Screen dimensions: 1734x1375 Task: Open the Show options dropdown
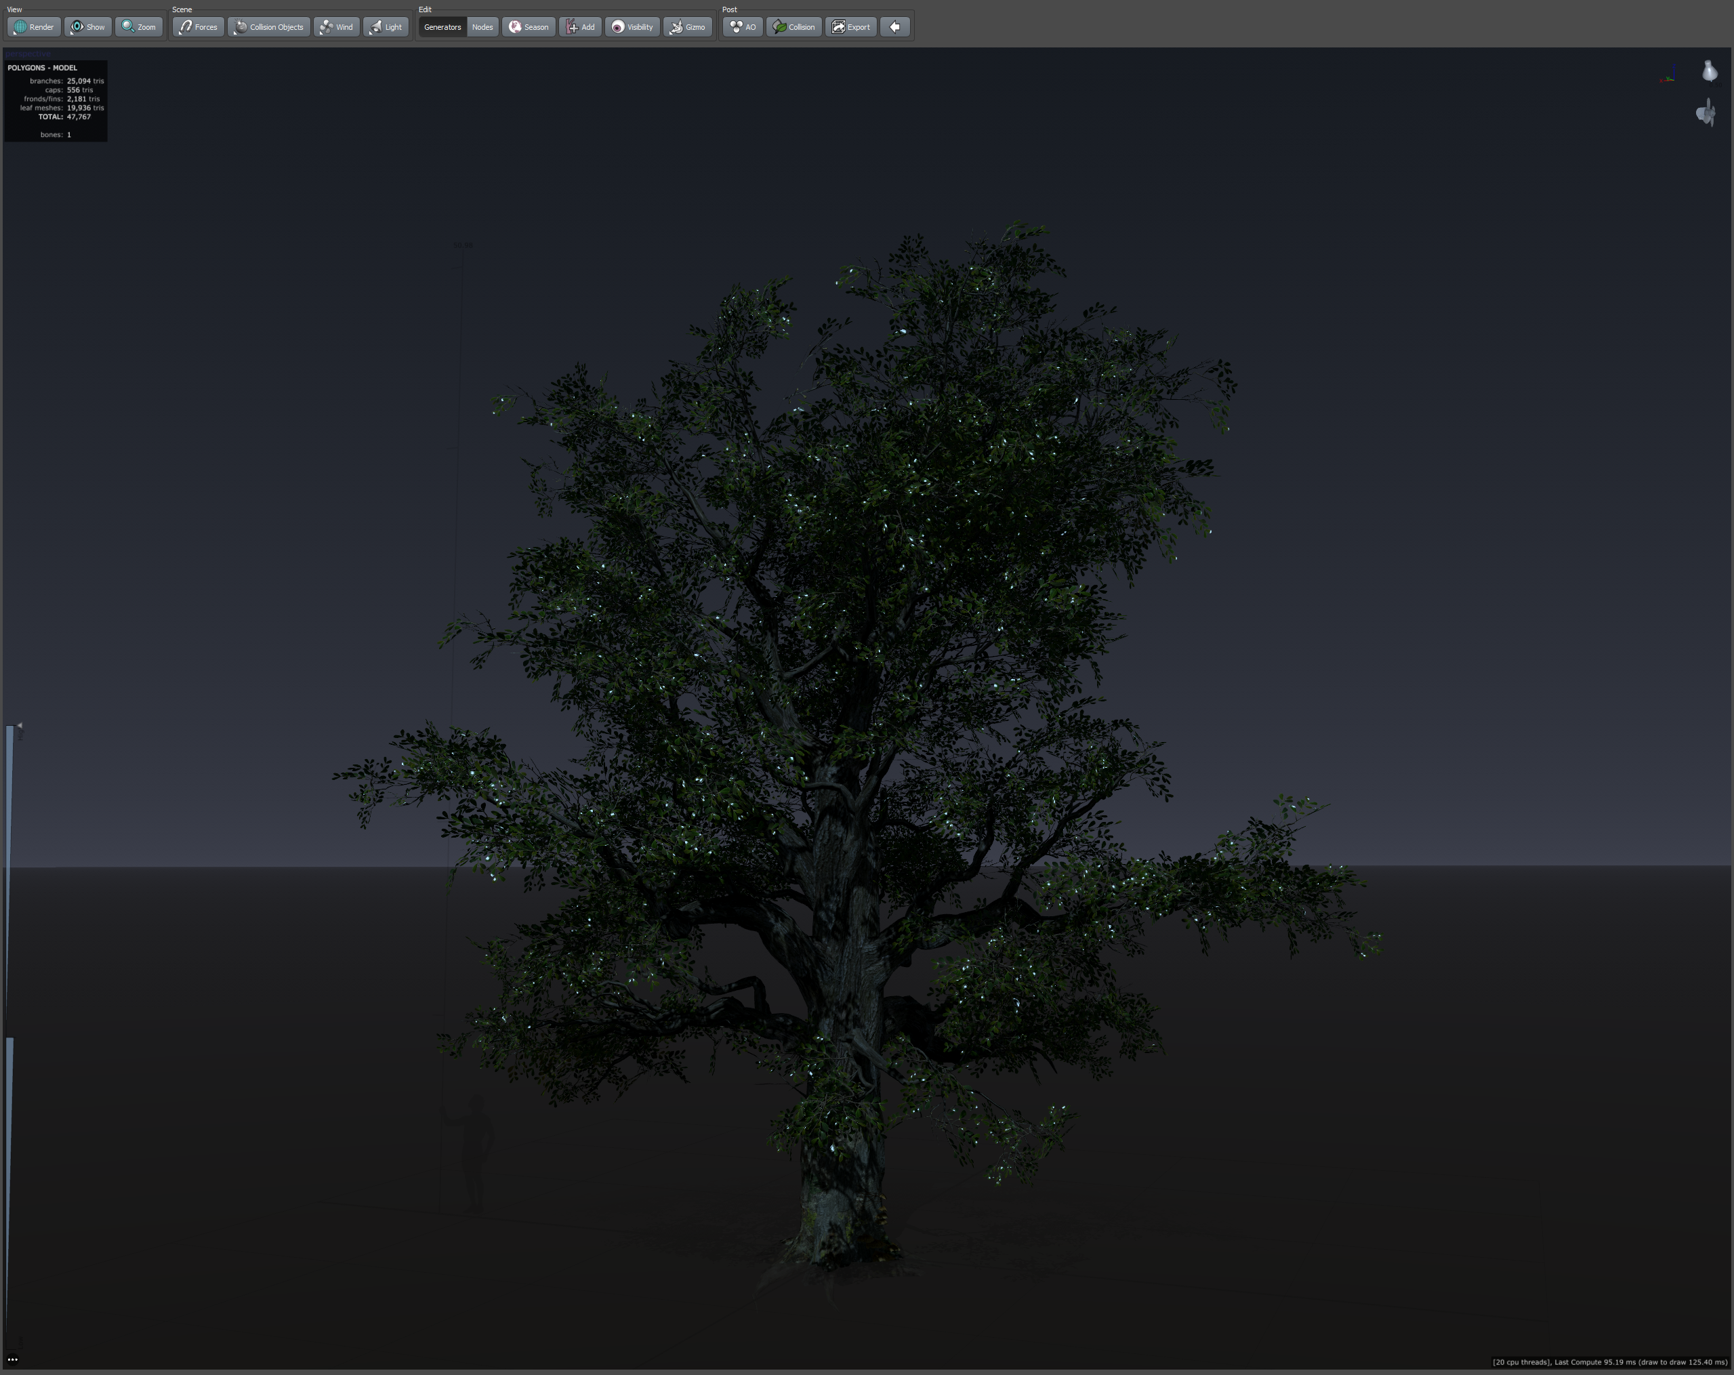87,26
